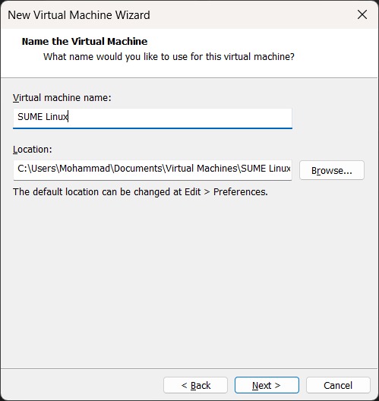This screenshot has width=379, height=401.
Task: Close the New Virtual Machine Wizard
Action: coord(362,15)
